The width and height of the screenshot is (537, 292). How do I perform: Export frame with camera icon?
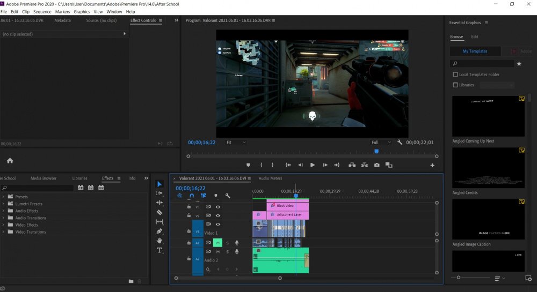[377, 165]
